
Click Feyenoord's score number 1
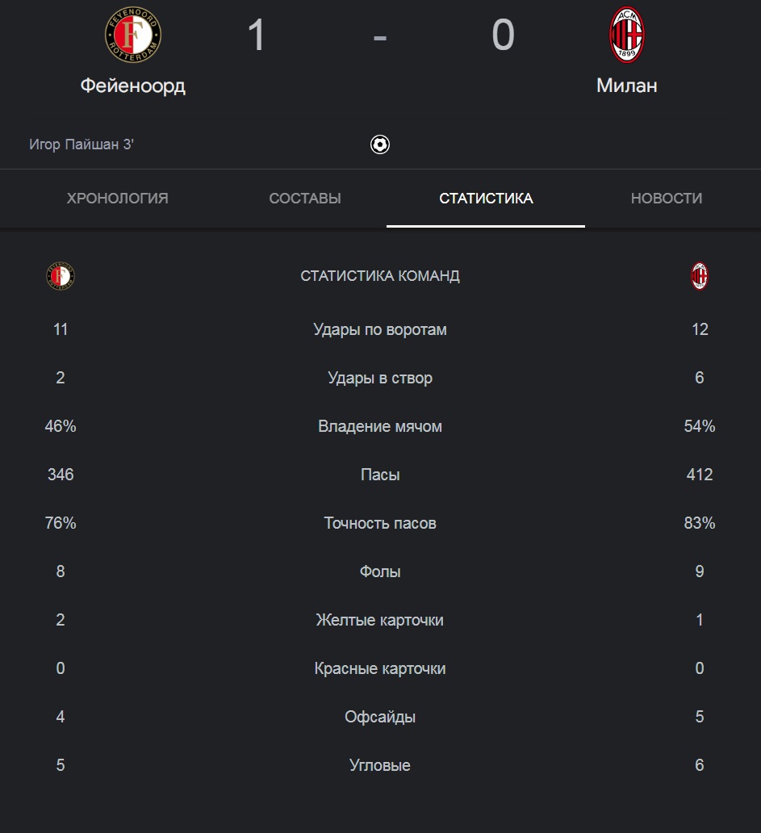pos(257,35)
